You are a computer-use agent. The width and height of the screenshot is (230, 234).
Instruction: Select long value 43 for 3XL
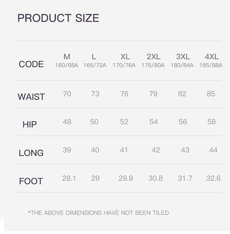[x=185, y=150]
